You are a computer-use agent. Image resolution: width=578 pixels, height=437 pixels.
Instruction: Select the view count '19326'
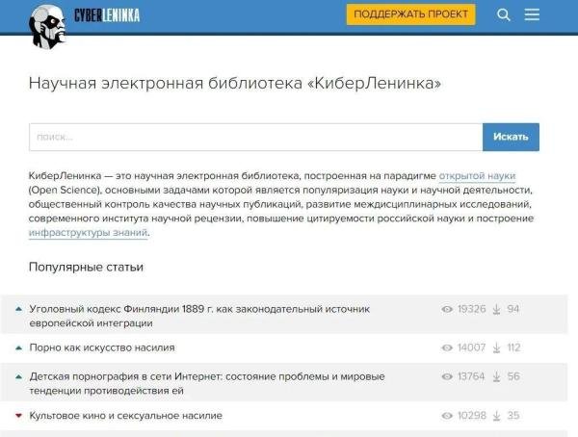coord(471,309)
